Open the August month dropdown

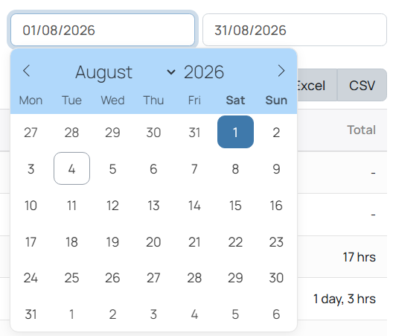click(125, 72)
